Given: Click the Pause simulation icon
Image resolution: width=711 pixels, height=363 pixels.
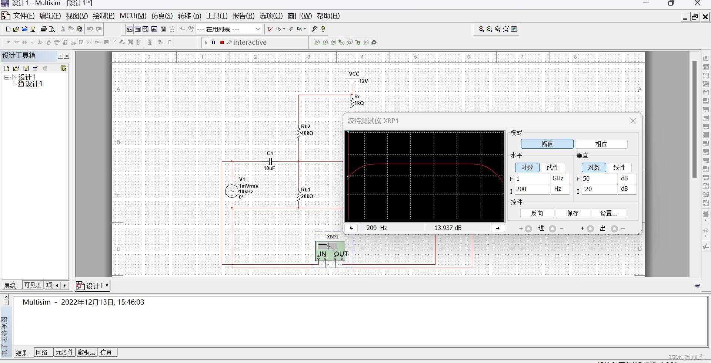Looking at the screenshot, I should pos(214,42).
